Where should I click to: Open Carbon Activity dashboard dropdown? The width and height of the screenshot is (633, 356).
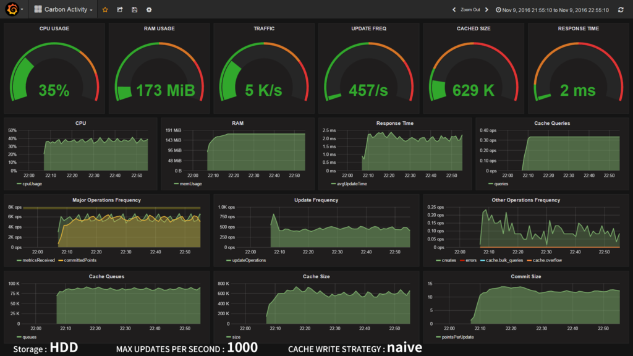click(64, 9)
